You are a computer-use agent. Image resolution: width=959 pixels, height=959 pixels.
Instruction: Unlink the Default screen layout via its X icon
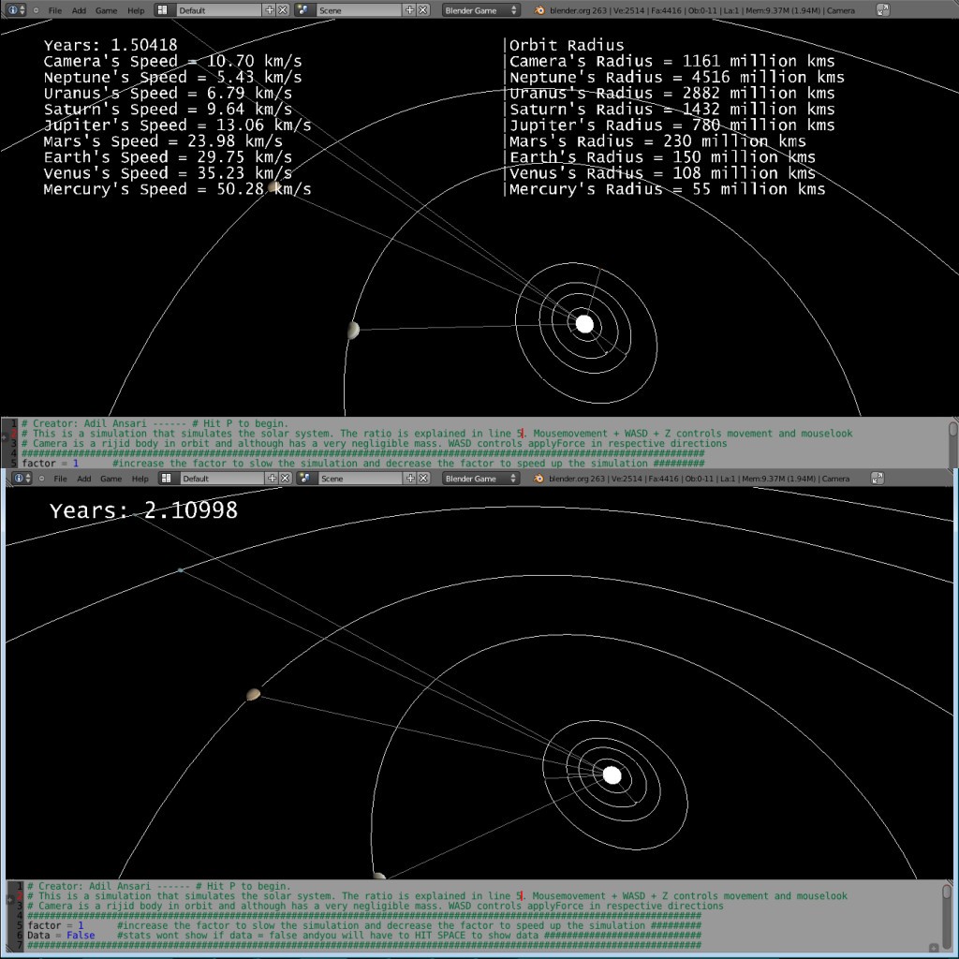(x=282, y=10)
